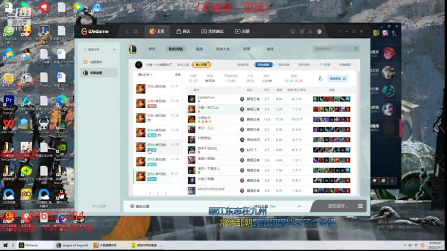Open the message icon with red dot

click(x=302, y=31)
